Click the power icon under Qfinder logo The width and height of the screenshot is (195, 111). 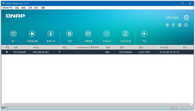[x=167, y=25]
